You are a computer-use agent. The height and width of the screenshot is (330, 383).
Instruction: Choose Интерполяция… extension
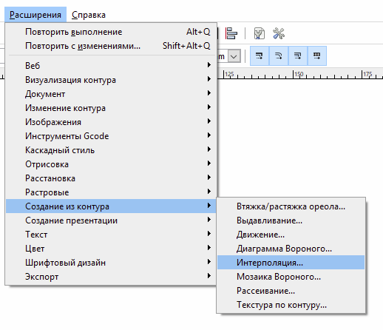pyautogui.click(x=291, y=263)
